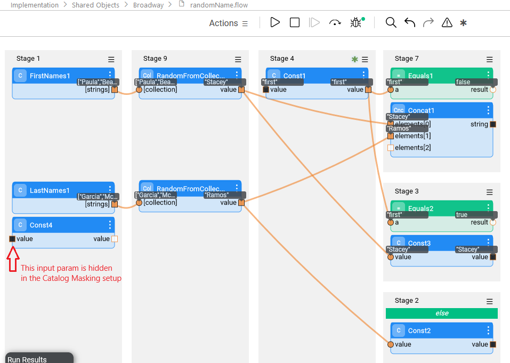Viewport: 510px width, 363px height.
Task: Open the Actions menu
Action: pyautogui.click(x=228, y=23)
